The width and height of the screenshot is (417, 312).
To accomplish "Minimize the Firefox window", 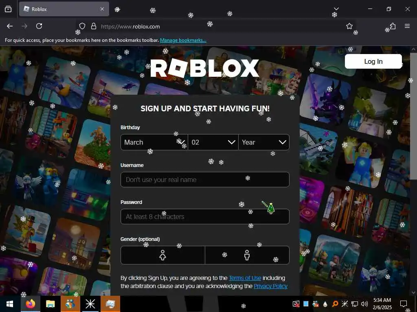I will pyautogui.click(x=370, y=9).
